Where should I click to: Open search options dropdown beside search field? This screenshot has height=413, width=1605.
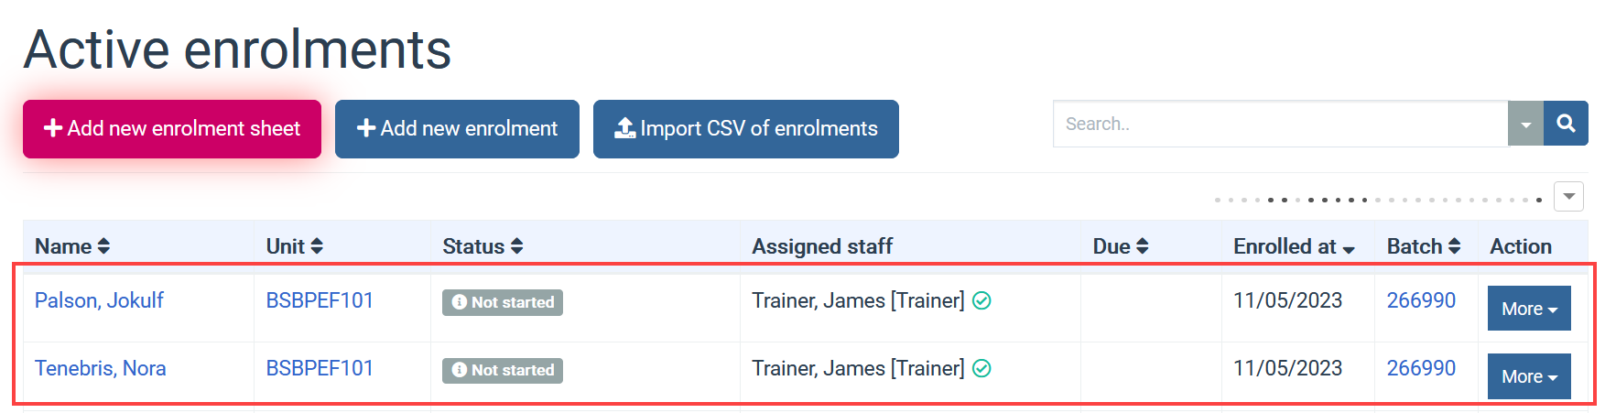(1525, 124)
